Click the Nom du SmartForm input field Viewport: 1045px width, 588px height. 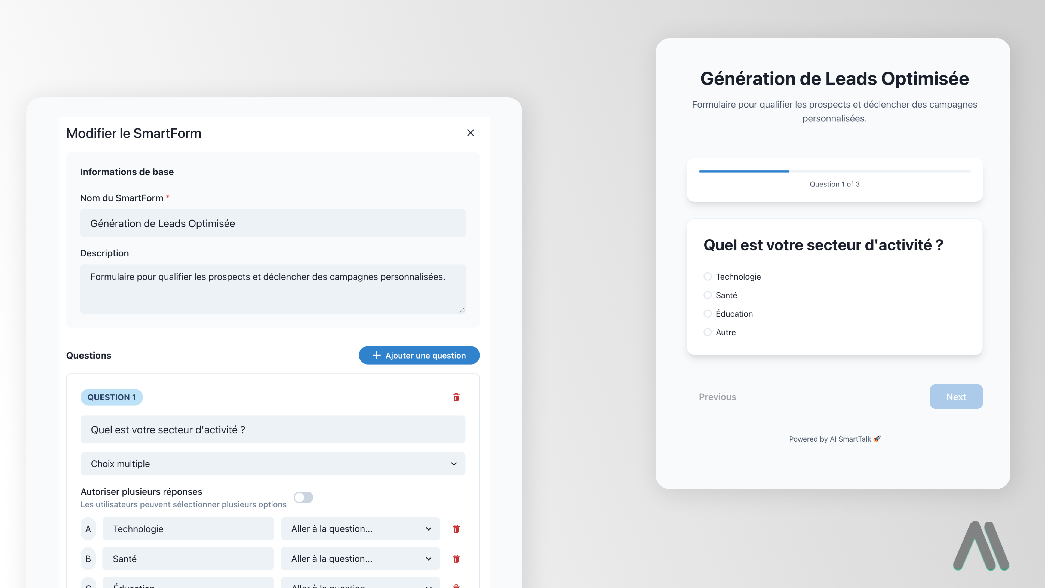click(273, 223)
